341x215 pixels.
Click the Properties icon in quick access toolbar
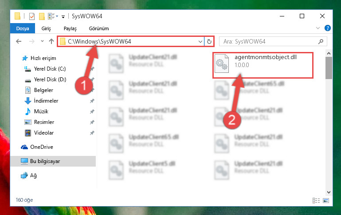coord(32,16)
